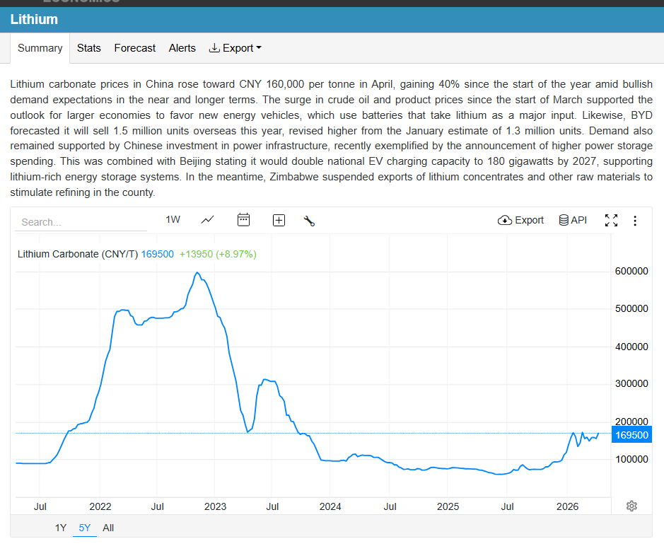
Task: Click the 2023 x-axis label
Action: (x=215, y=506)
